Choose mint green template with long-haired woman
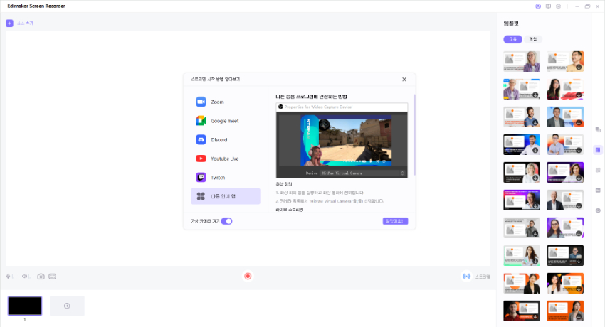The height and width of the screenshot is (327, 605). pos(522,255)
